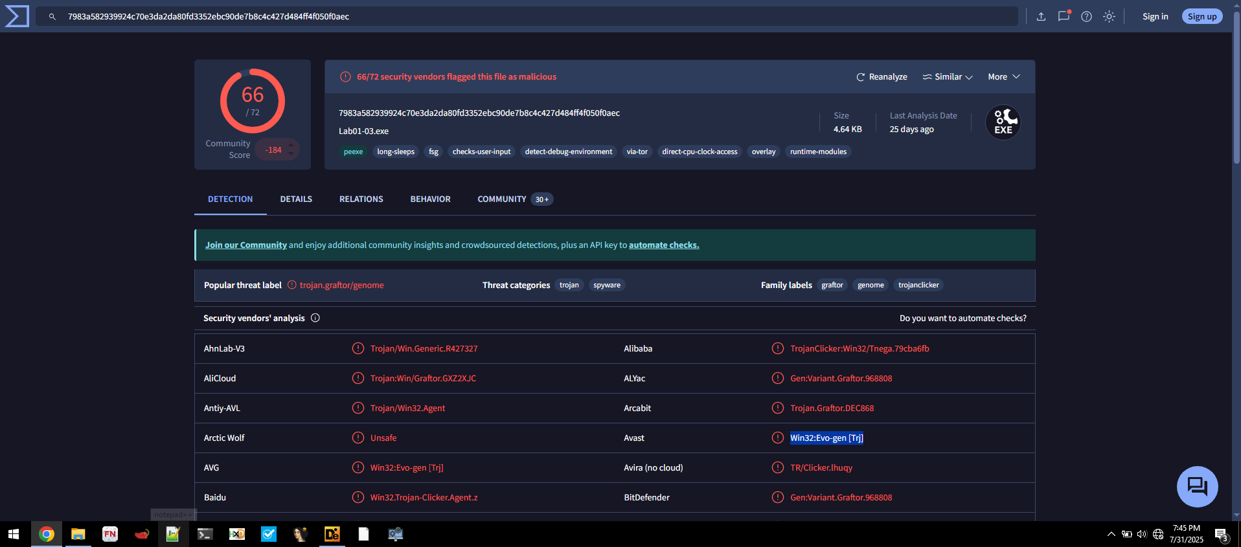Open the terminal icon in taskbar
Viewport: 1241px width, 547px height.
(205, 534)
